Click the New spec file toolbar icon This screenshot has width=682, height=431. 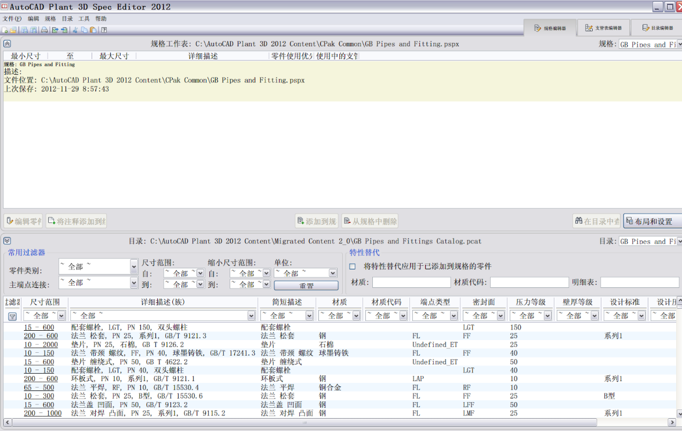[5, 30]
